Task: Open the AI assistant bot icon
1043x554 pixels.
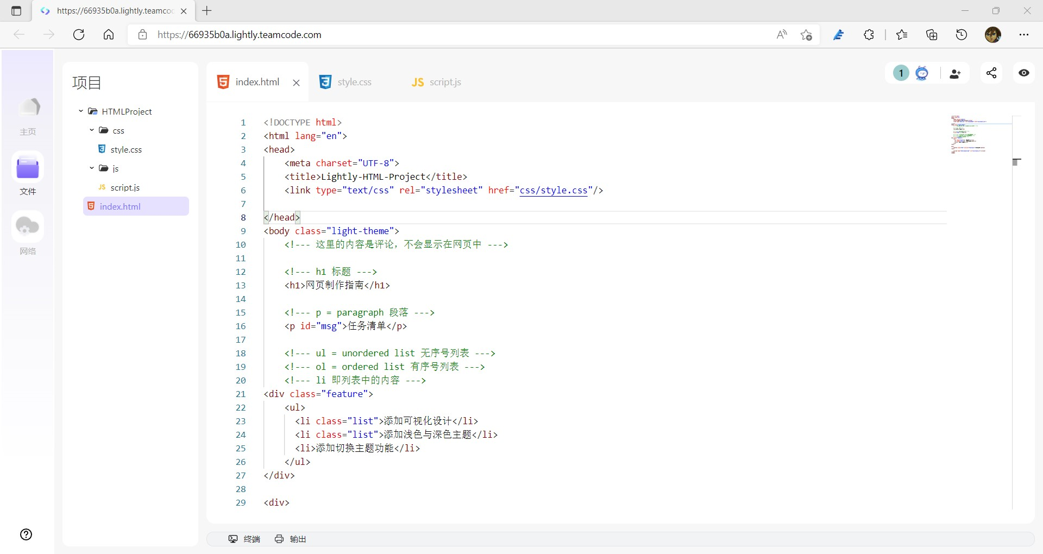Action: (x=922, y=73)
